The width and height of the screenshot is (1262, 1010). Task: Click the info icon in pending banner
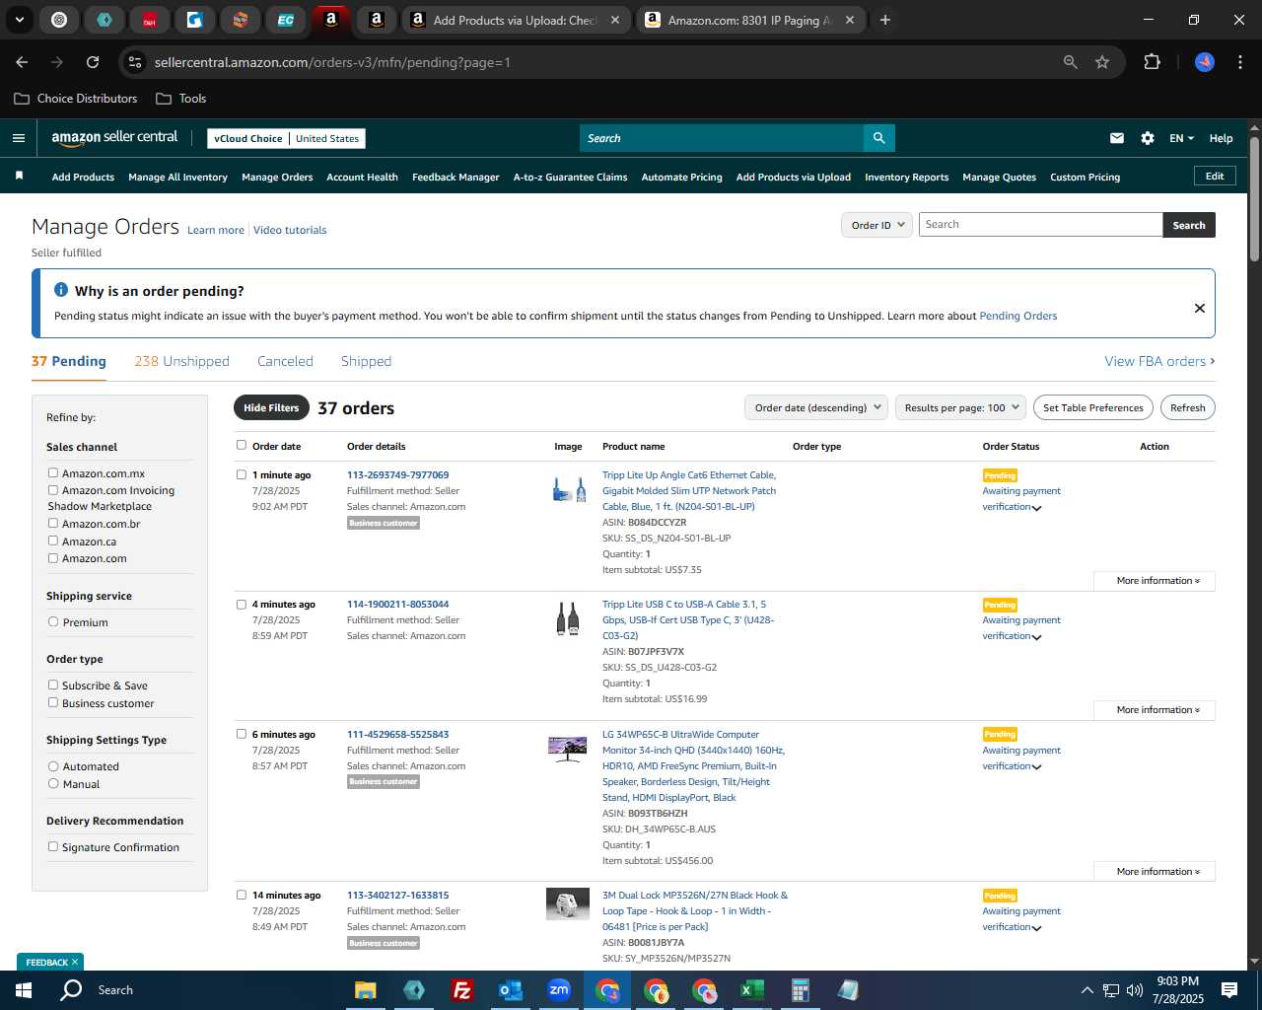coord(61,290)
